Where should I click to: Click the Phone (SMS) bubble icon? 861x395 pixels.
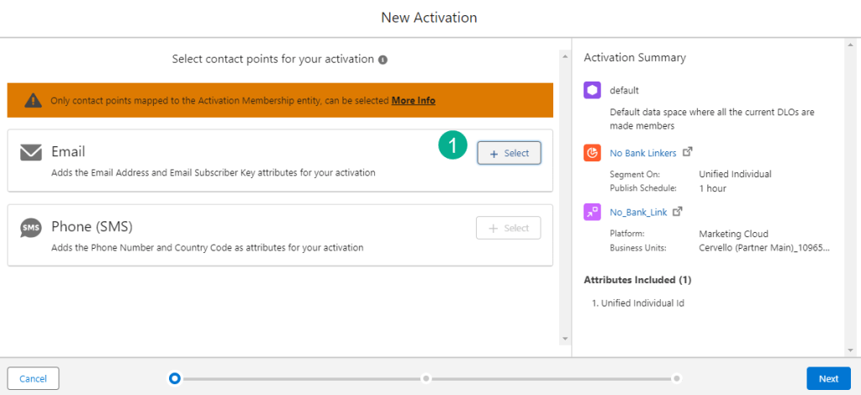coord(31,227)
